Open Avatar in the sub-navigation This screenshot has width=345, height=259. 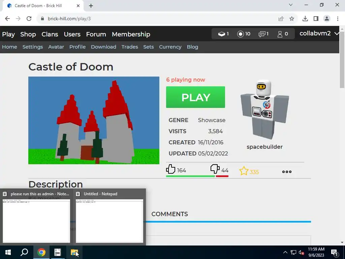tap(56, 47)
